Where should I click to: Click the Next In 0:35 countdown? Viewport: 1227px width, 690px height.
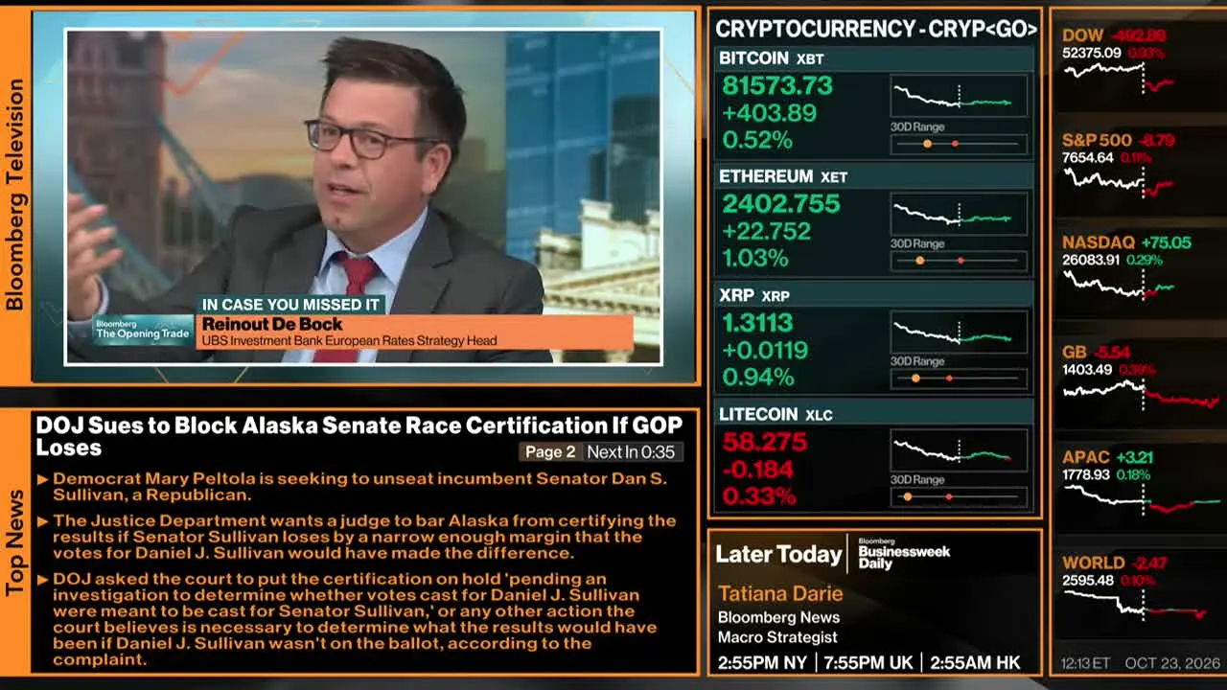click(631, 452)
